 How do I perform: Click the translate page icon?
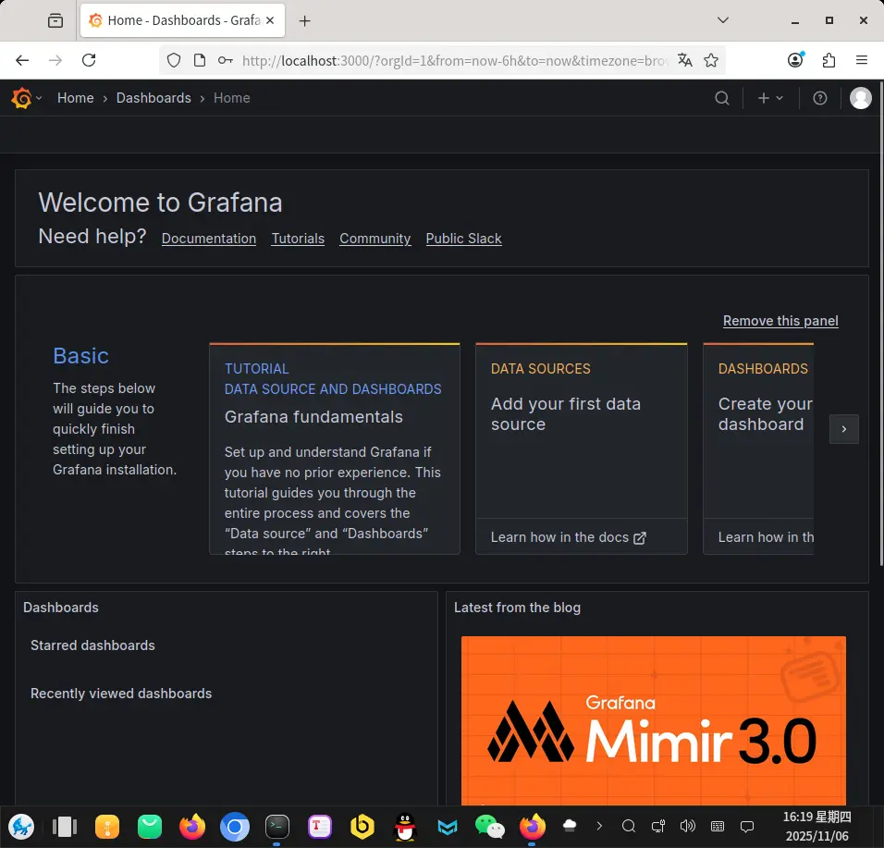tap(685, 60)
